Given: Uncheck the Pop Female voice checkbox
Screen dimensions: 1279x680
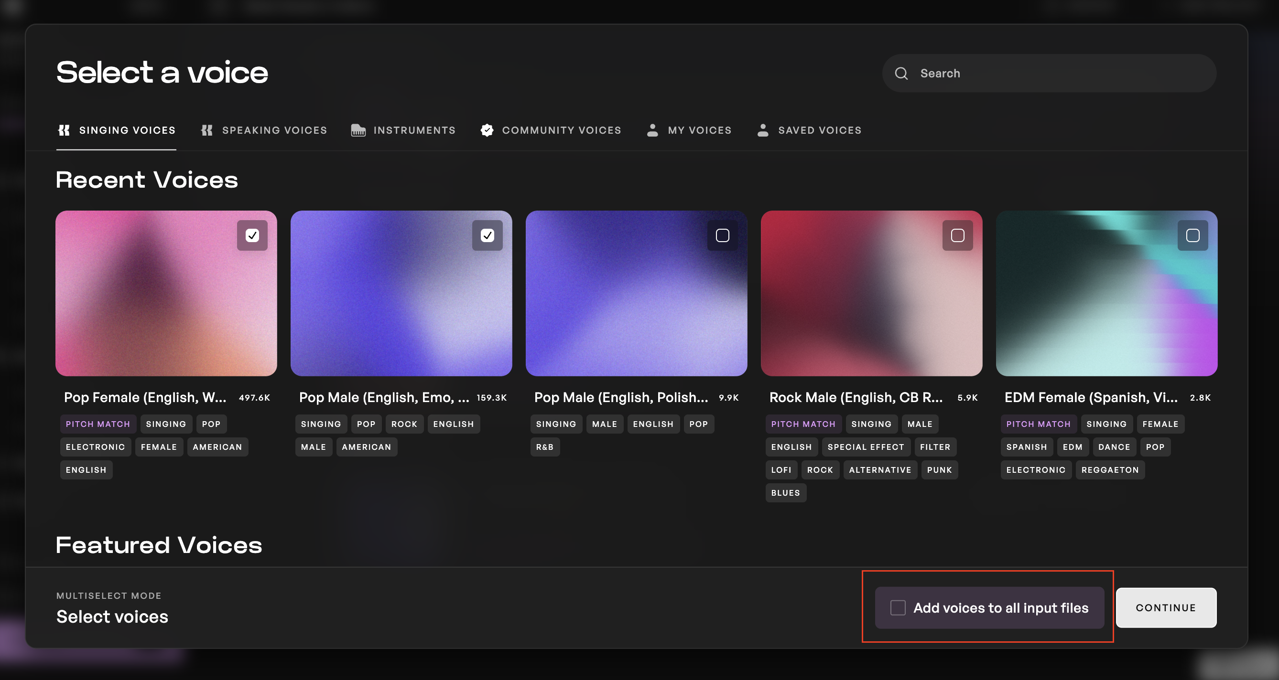Looking at the screenshot, I should pyautogui.click(x=252, y=235).
